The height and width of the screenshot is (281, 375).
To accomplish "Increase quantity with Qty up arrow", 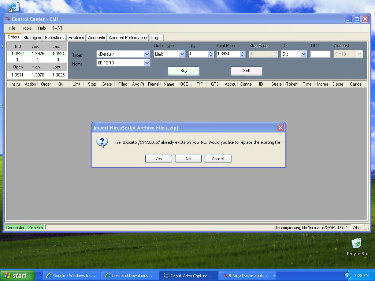I will point(211,53).
